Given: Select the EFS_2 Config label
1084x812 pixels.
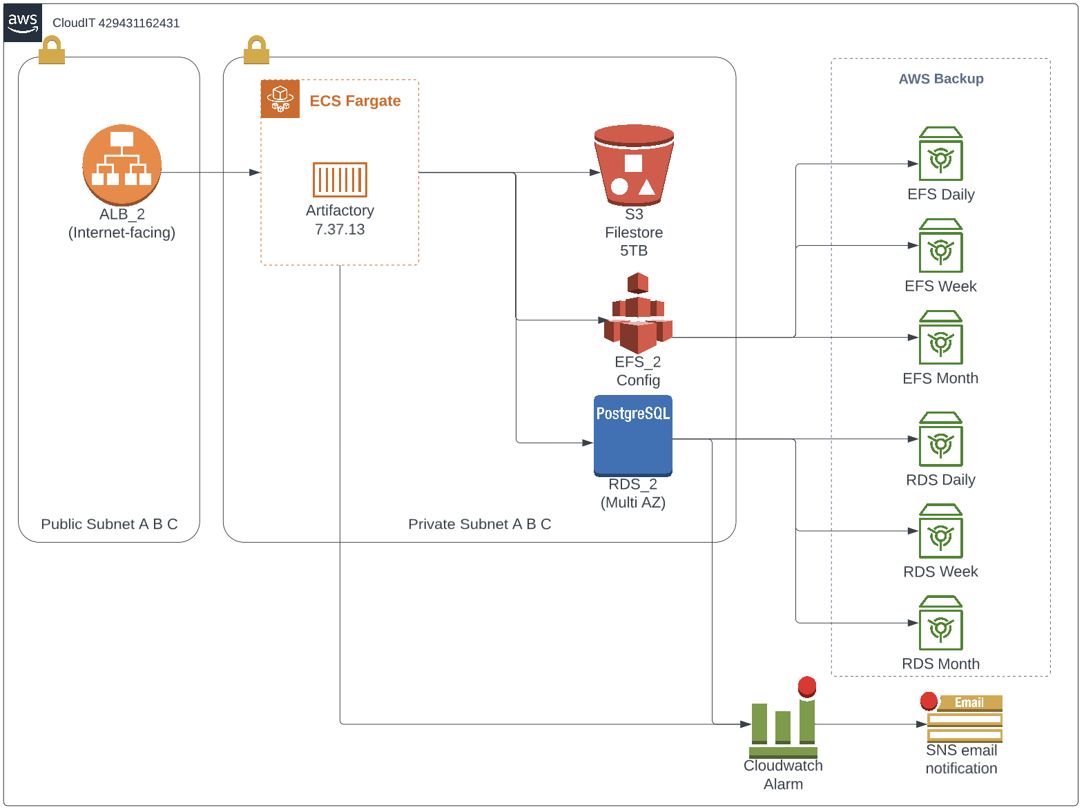Looking at the screenshot, I should click(638, 371).
